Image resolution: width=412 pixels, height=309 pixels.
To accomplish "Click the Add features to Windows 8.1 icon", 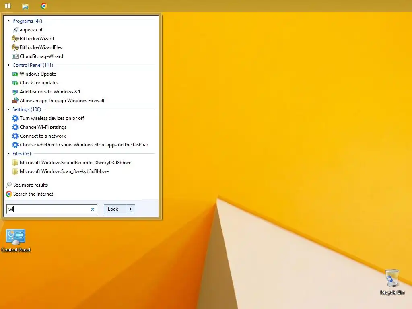I will click(15, 92).
